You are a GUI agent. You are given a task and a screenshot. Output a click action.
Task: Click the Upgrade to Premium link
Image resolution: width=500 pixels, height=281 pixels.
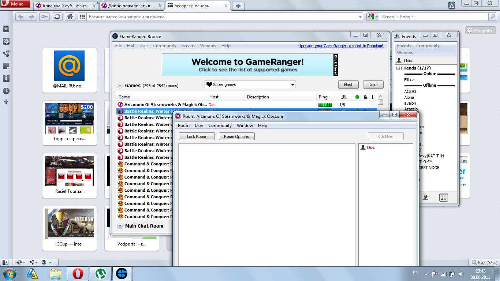coord(340,46)
